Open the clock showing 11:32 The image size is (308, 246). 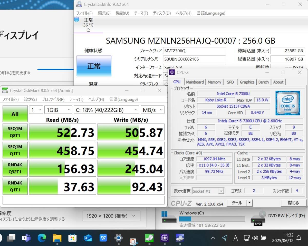(283, 238)
